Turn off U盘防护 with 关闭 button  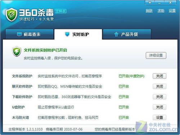(159, 107)
